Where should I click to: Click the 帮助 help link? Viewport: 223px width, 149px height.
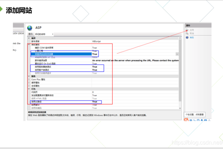[x=192, y=38]
